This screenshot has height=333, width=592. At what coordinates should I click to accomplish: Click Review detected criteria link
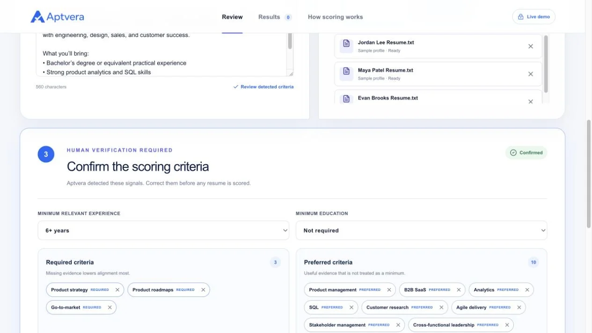[x=267, y=87]
